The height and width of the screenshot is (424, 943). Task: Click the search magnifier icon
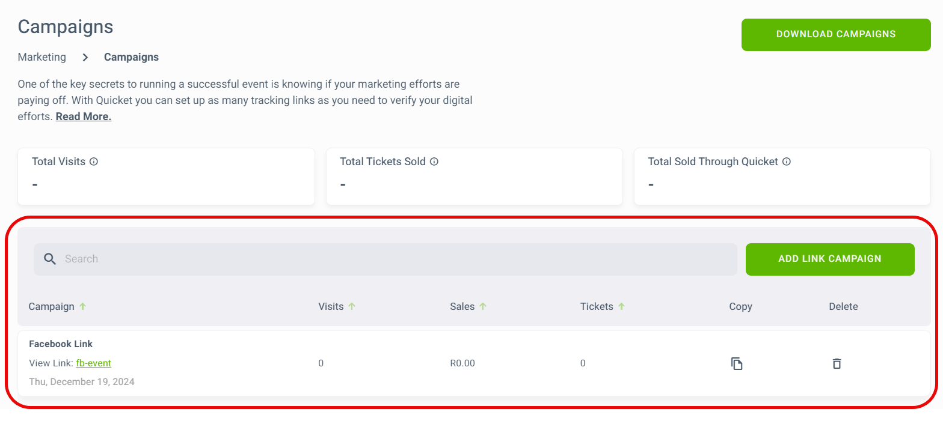click(51, 259)
